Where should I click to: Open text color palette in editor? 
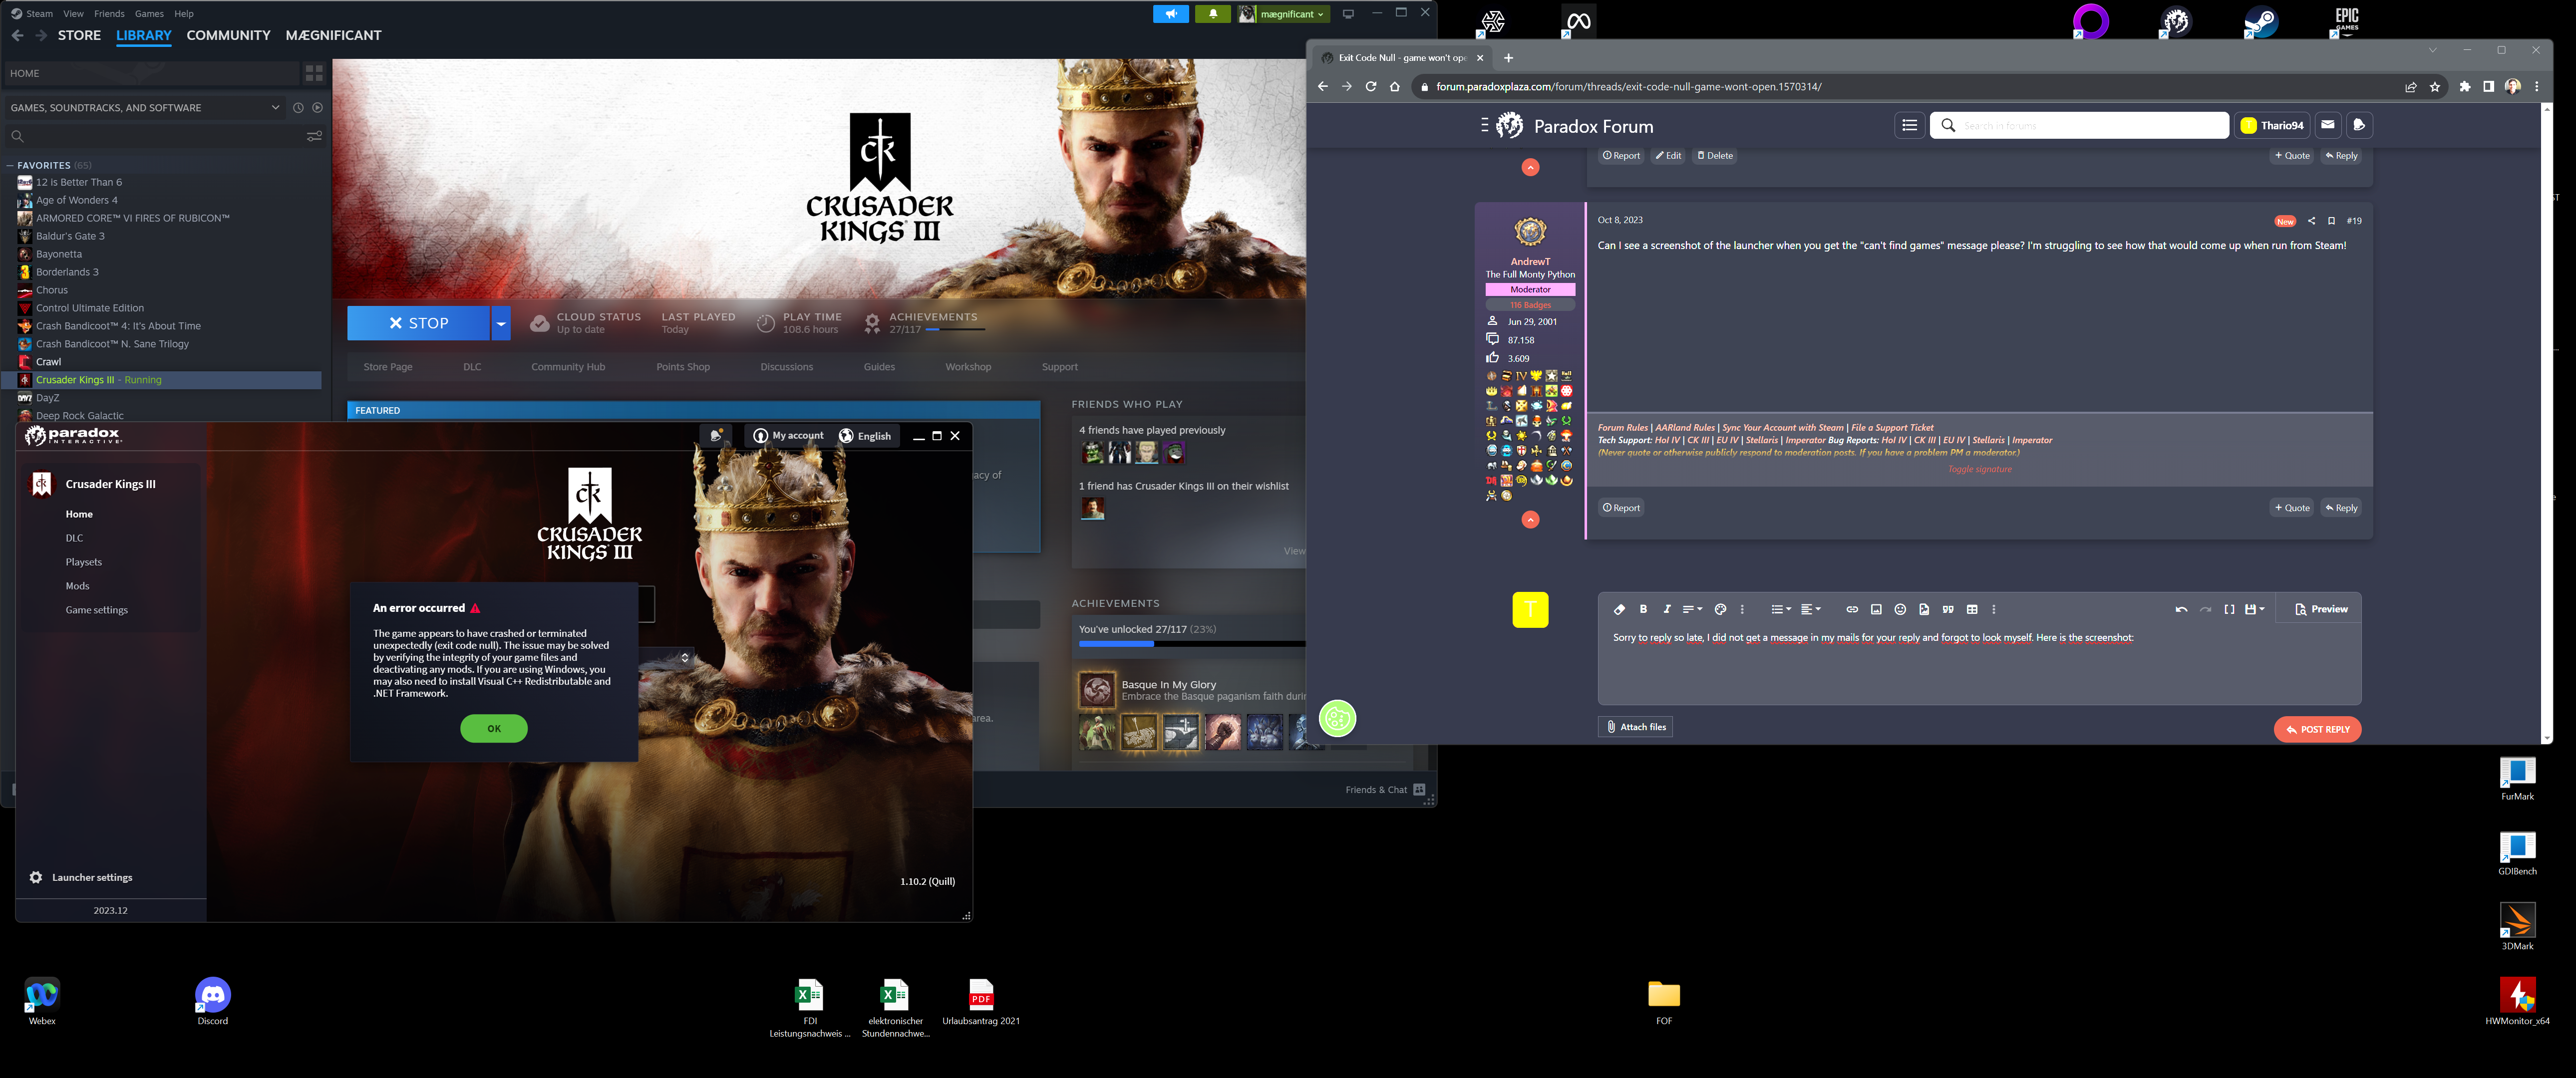tap(1720, 609)
